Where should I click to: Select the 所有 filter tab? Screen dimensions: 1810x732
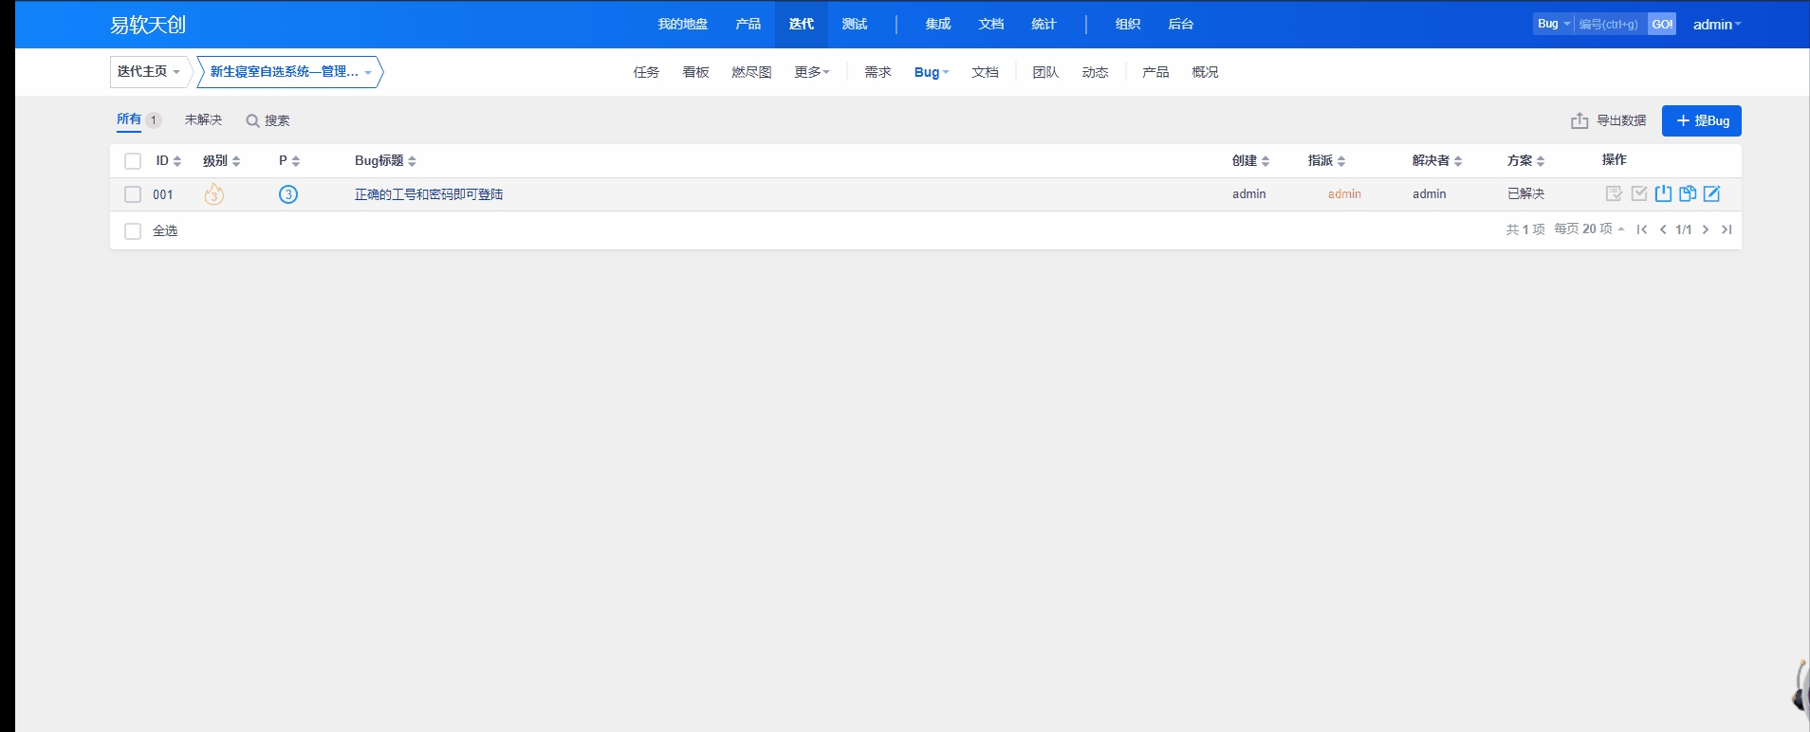pos(139,119)
